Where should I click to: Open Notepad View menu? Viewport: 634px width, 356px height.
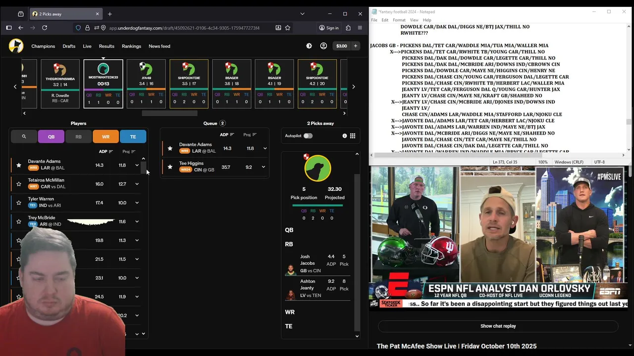click(x=414, y=20)
